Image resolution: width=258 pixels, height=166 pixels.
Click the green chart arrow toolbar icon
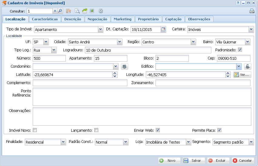tap(85, 11)
